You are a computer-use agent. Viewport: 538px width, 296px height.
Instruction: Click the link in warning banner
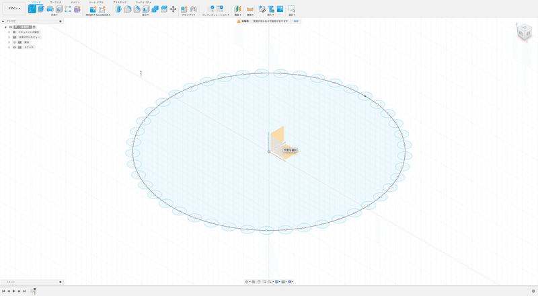point(296,22)
